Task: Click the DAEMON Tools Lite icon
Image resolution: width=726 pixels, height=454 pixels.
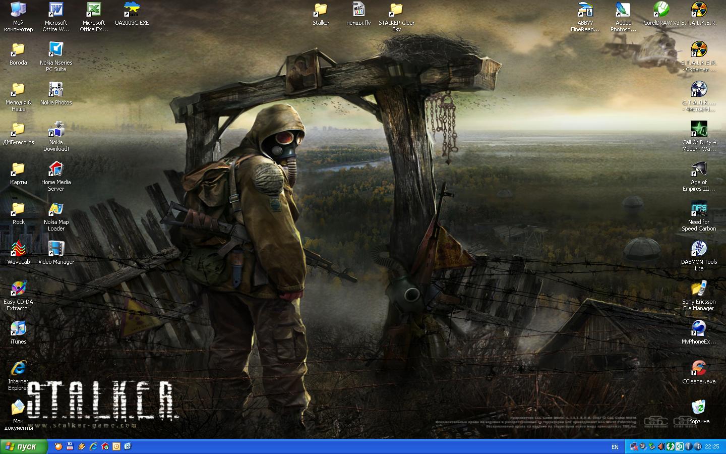Action: point(699,249)
